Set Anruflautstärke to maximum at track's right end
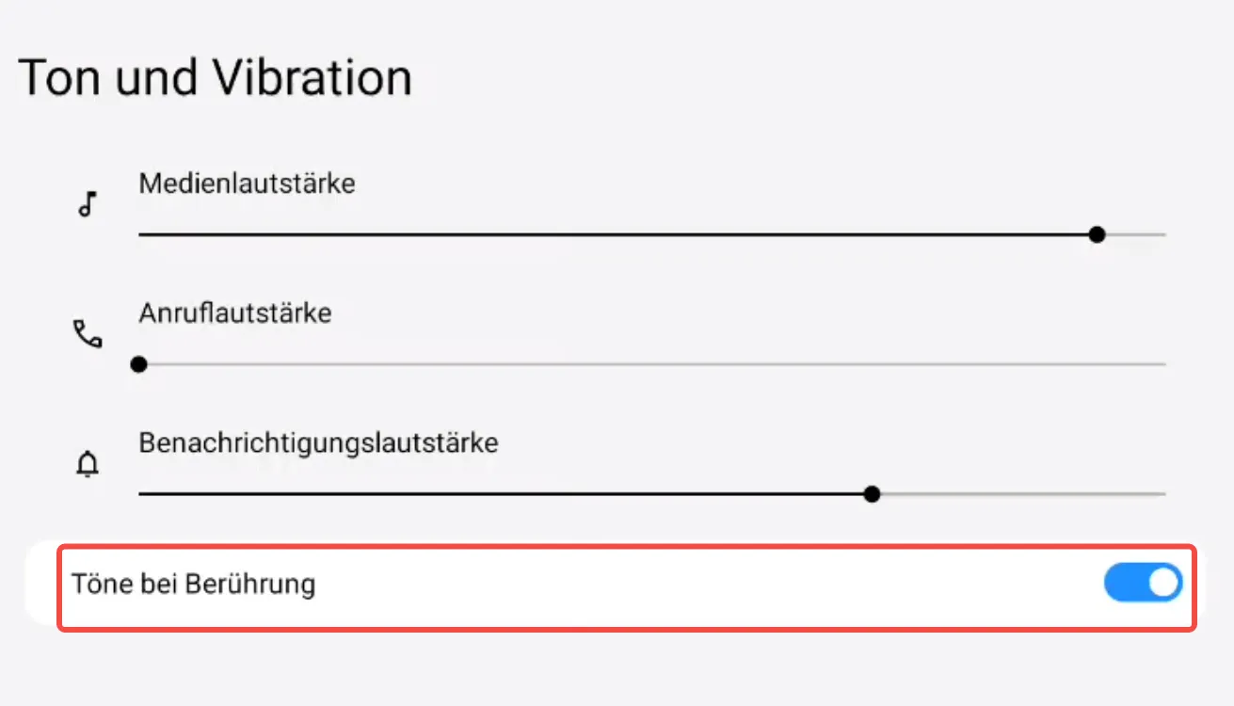1234x706 pixels. [x=1163, y=364]
